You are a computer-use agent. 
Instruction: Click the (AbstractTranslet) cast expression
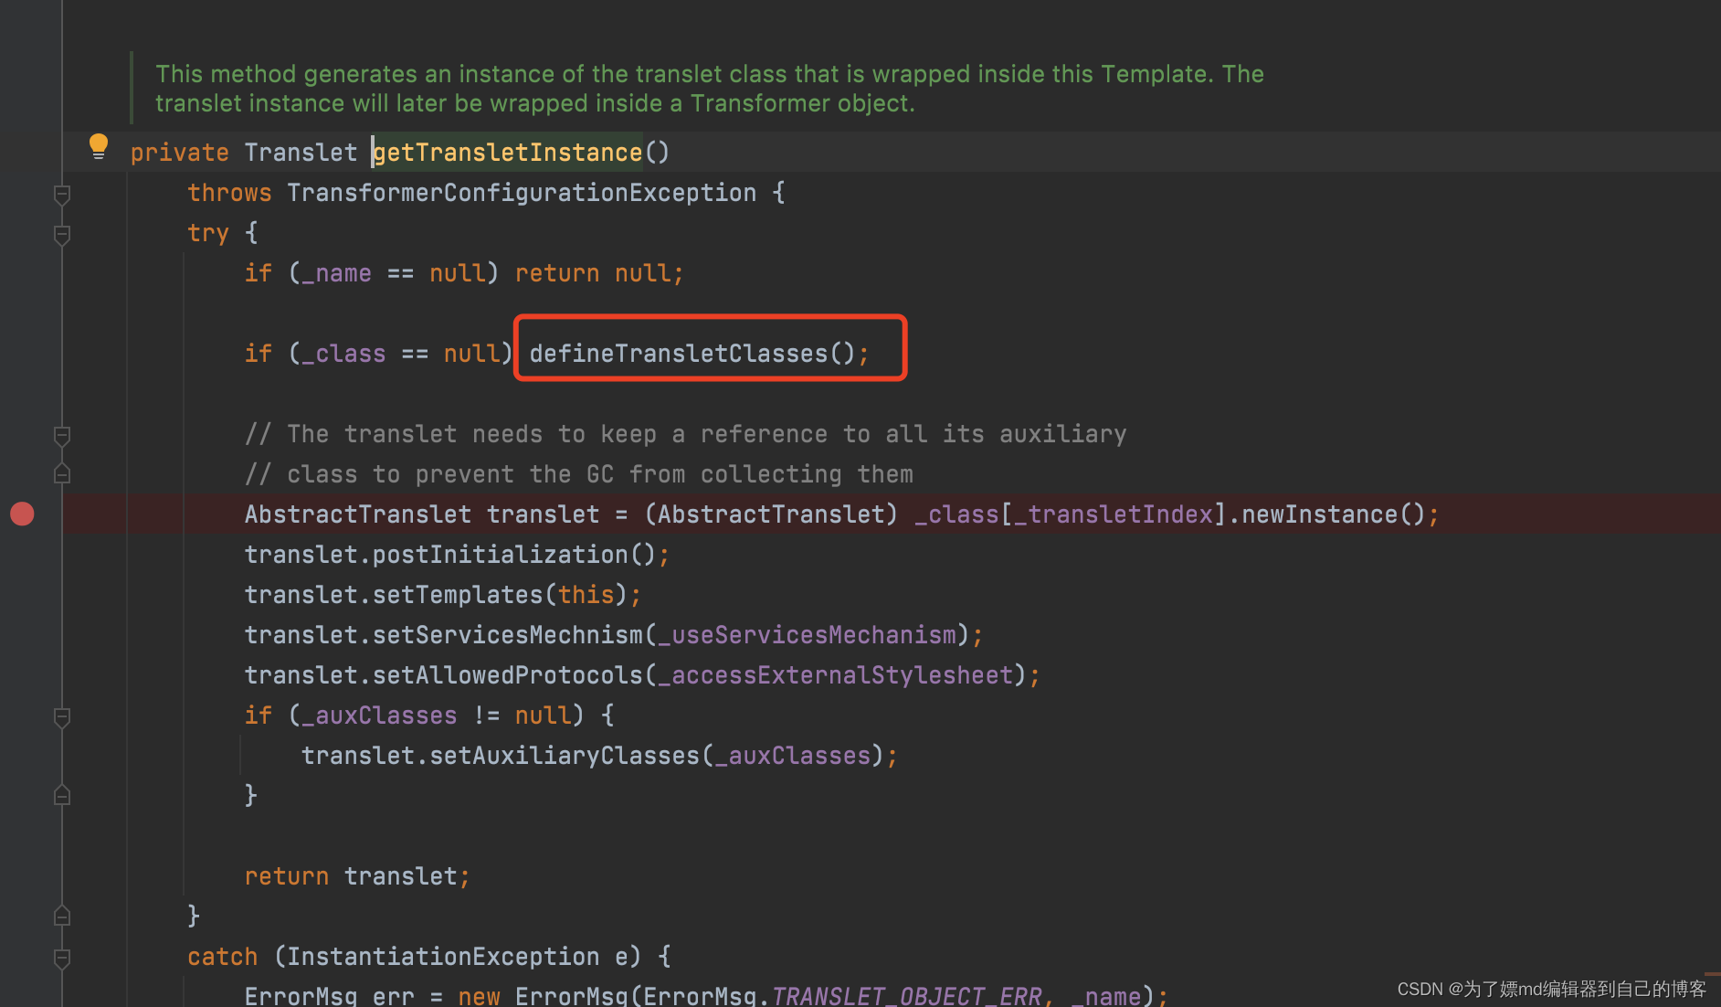coord(772,514)
